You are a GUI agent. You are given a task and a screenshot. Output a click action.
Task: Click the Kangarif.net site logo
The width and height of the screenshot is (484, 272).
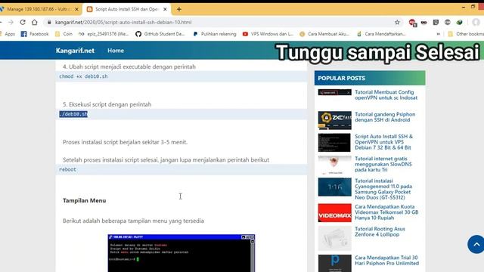click(x=75, y=51)
